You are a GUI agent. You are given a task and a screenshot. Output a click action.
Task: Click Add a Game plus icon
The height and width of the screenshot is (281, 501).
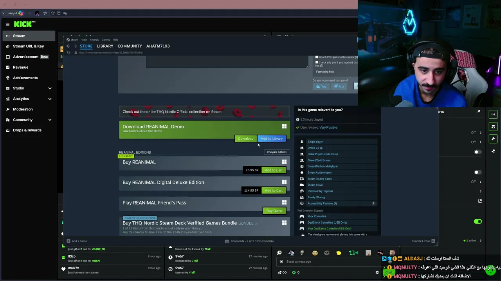click(68, 241)
